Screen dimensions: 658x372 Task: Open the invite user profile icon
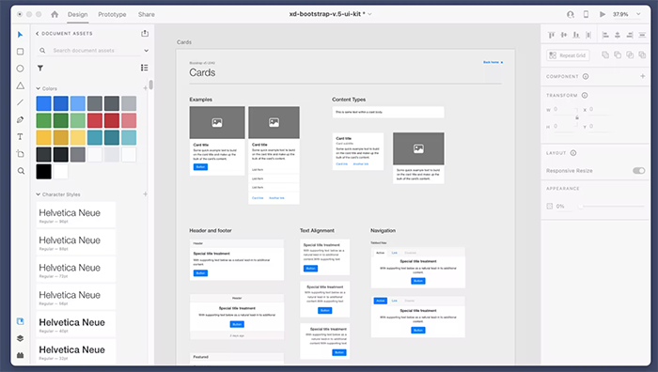click(571, 14)
